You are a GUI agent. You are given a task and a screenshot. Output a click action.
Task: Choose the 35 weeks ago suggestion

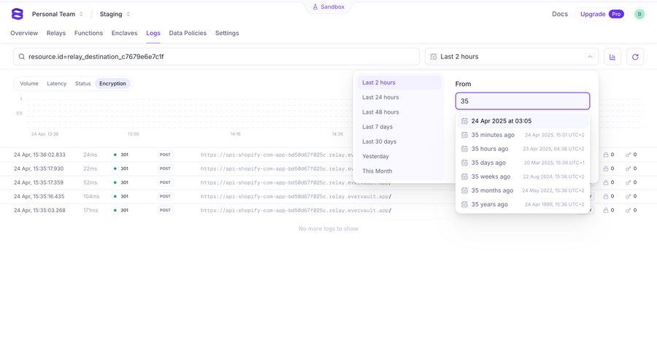523,176
